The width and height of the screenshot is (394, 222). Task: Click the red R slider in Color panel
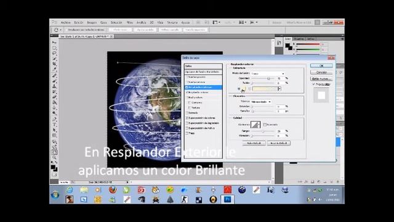308,44
